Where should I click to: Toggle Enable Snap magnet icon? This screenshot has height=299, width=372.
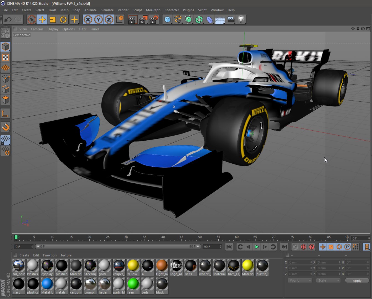tap(6, 127)
